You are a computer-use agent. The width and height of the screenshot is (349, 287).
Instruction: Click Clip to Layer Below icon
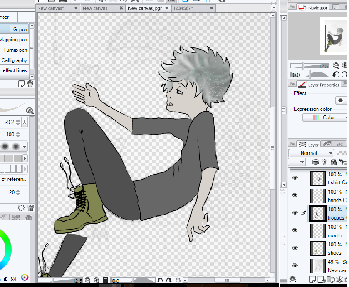(316, 162)
